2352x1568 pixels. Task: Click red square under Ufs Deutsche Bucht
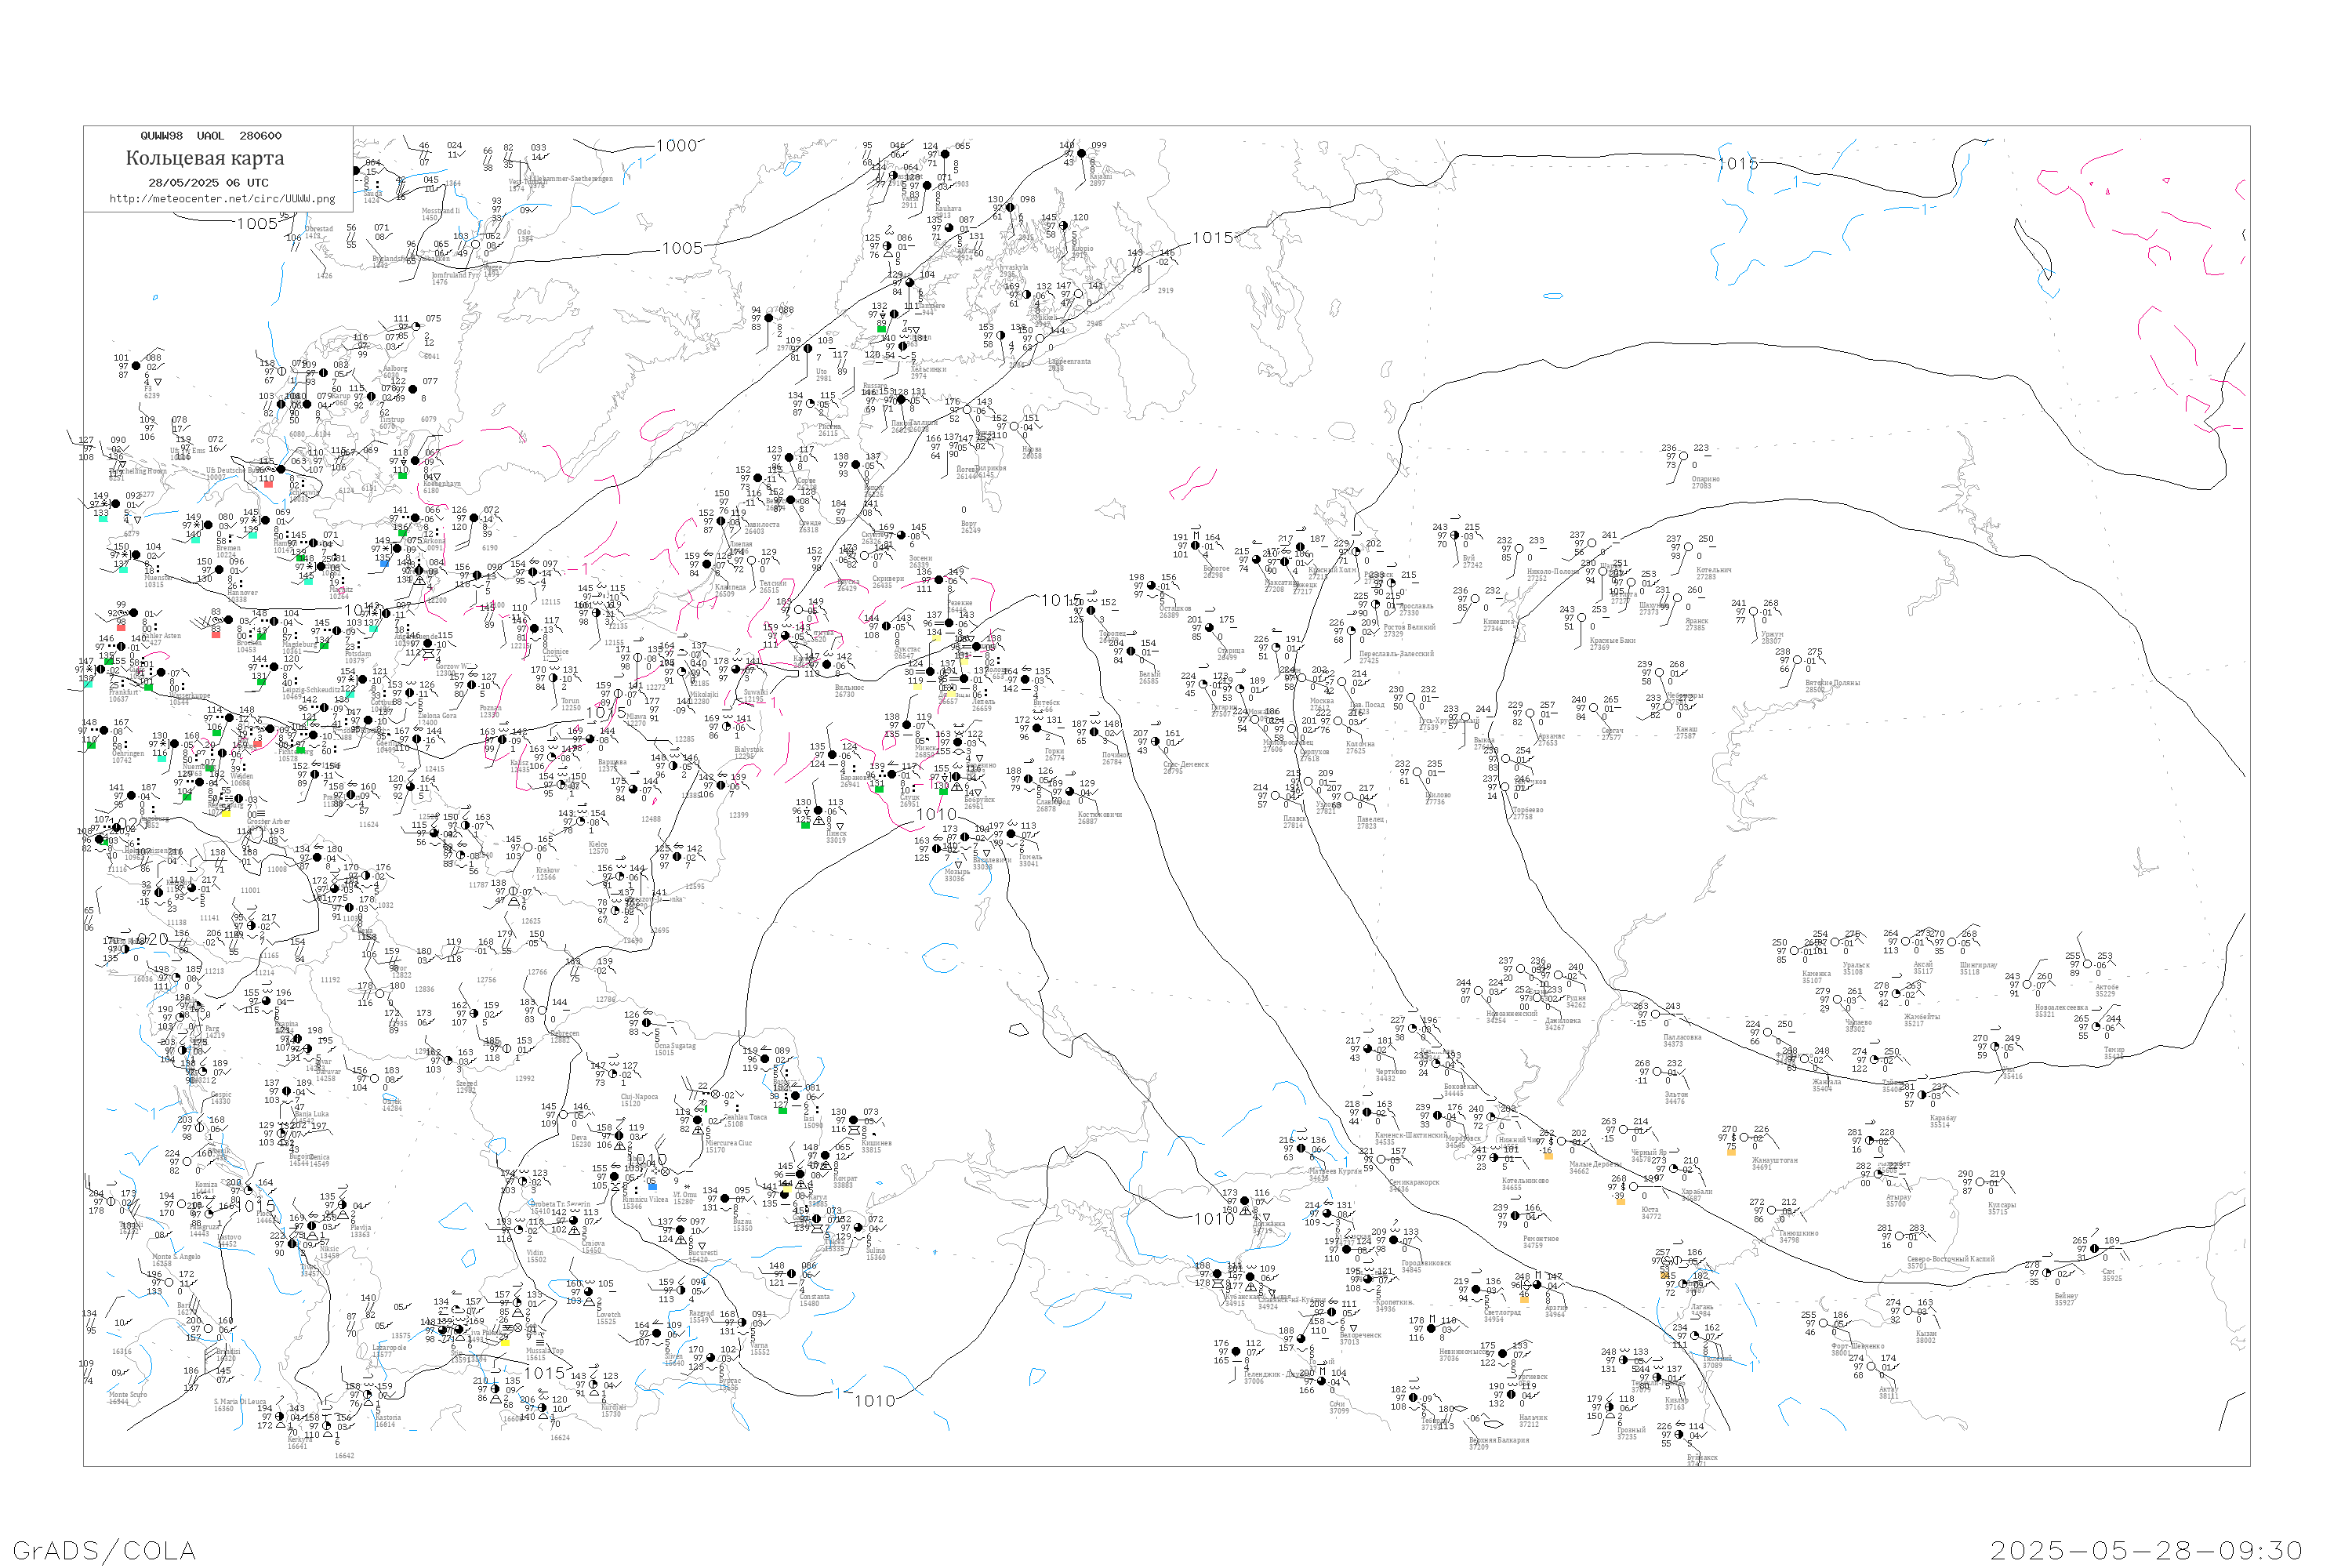click(x=268, y=484)
